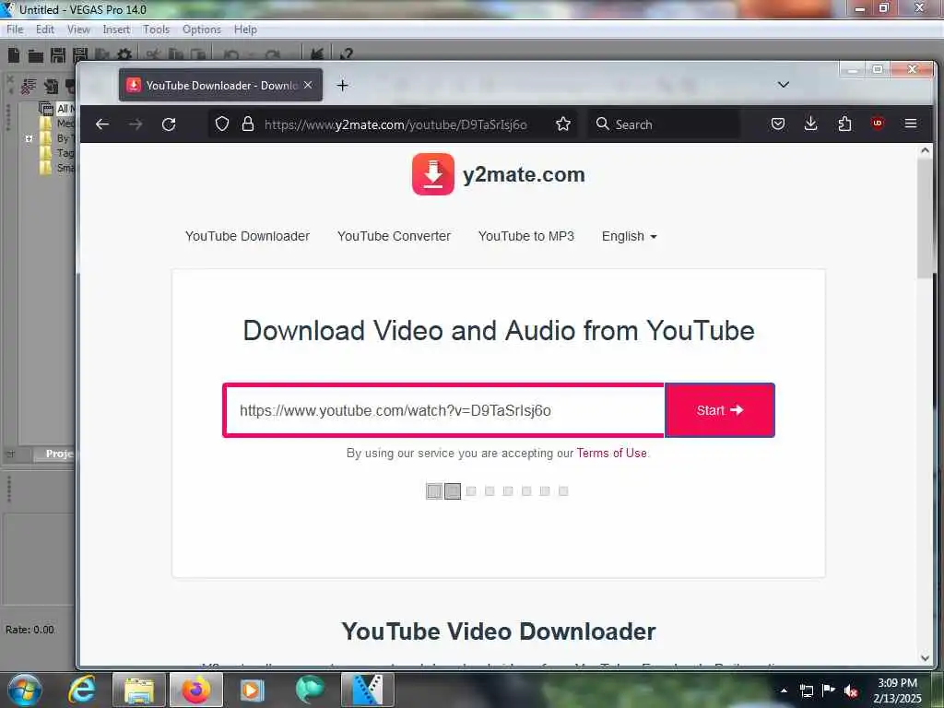Click the YouTube to MP3 nav link

pyautogui.click(x=526, y=236)
